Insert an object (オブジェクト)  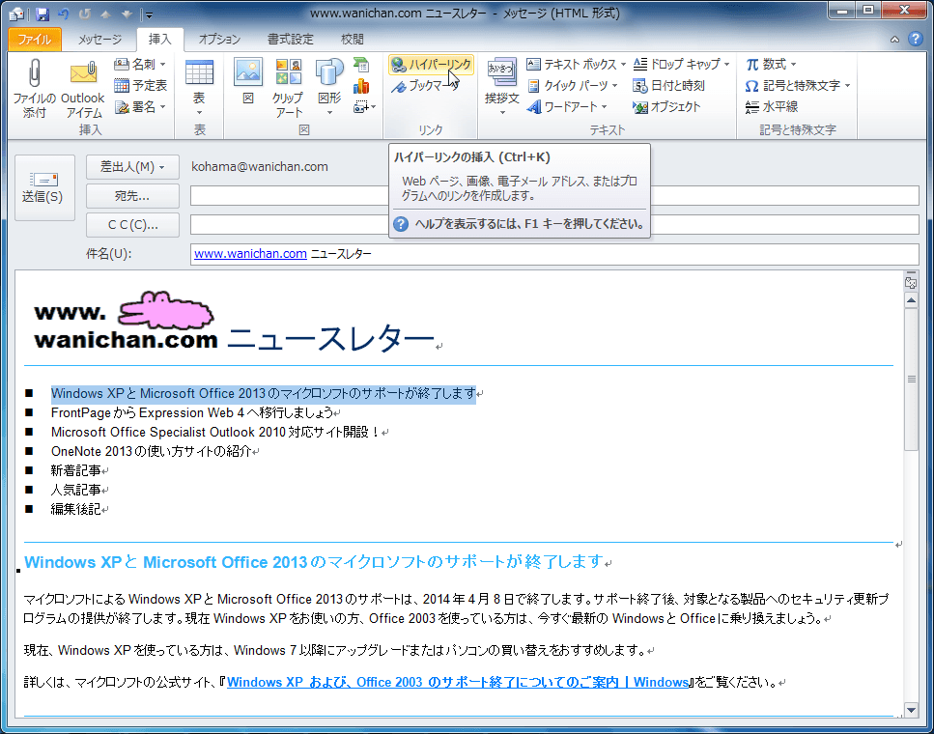click(x=667, y=106)
